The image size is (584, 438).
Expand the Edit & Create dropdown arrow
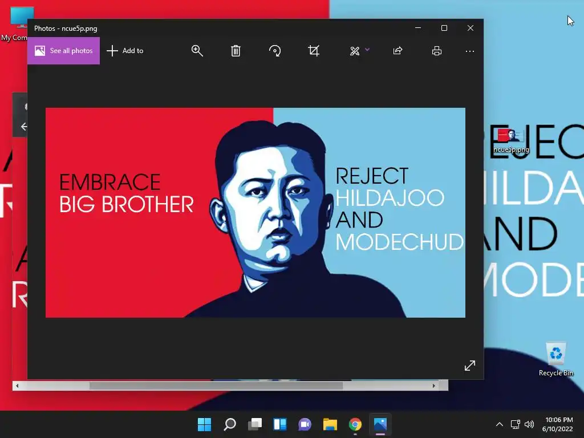click(x=367, y=49)
